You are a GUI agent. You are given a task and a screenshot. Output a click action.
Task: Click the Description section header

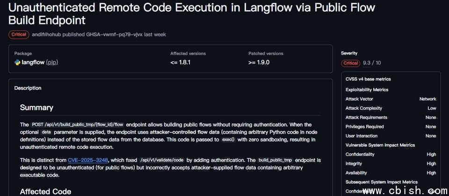click(28, 88)
